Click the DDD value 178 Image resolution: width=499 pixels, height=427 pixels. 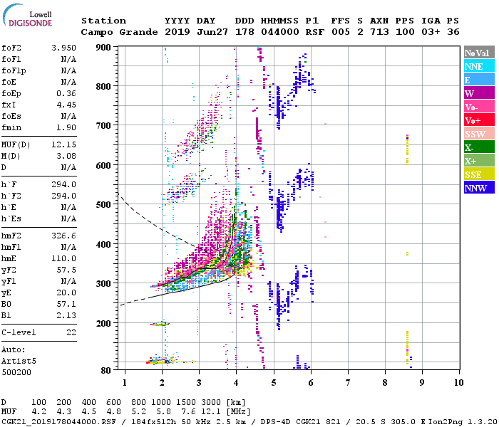point(245,32)
